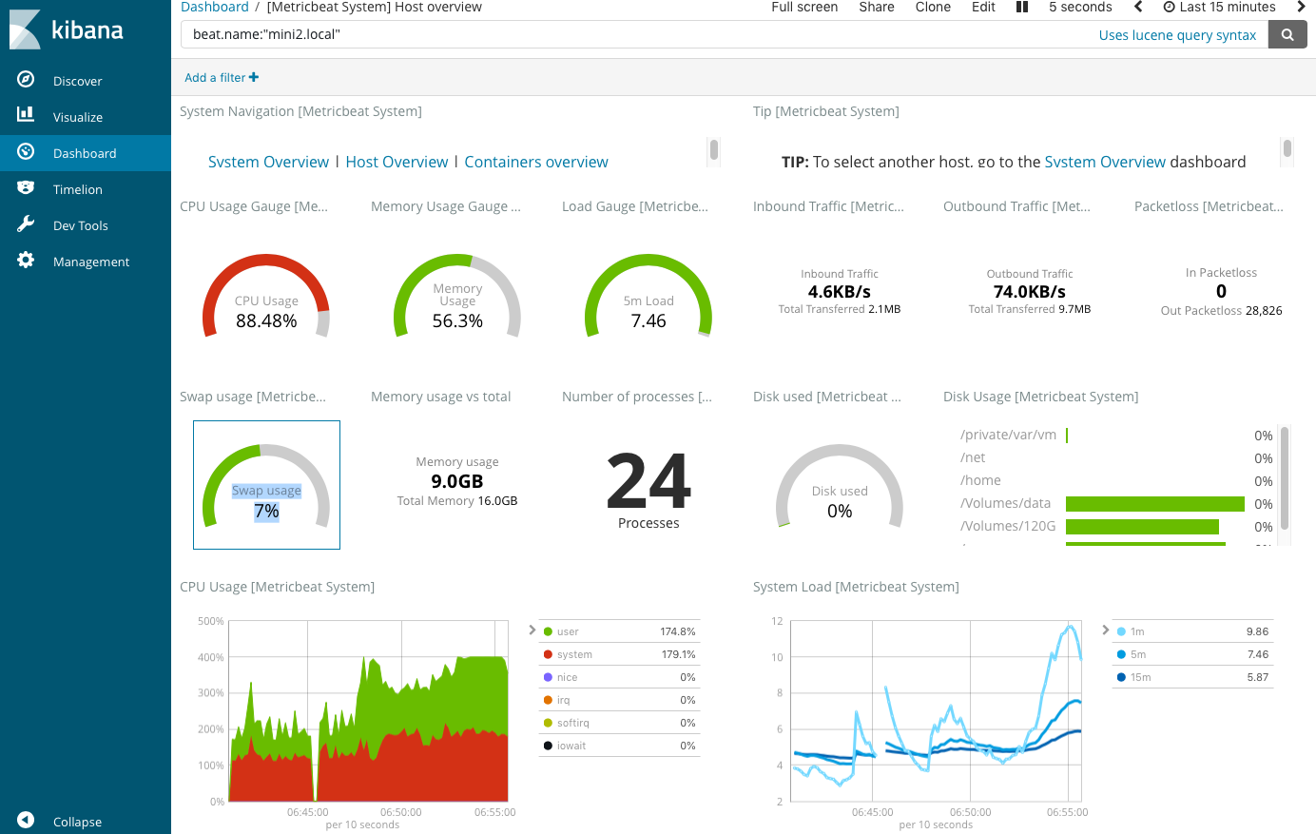
Task: Open Management gear icon
Action: tap(26, 261)
